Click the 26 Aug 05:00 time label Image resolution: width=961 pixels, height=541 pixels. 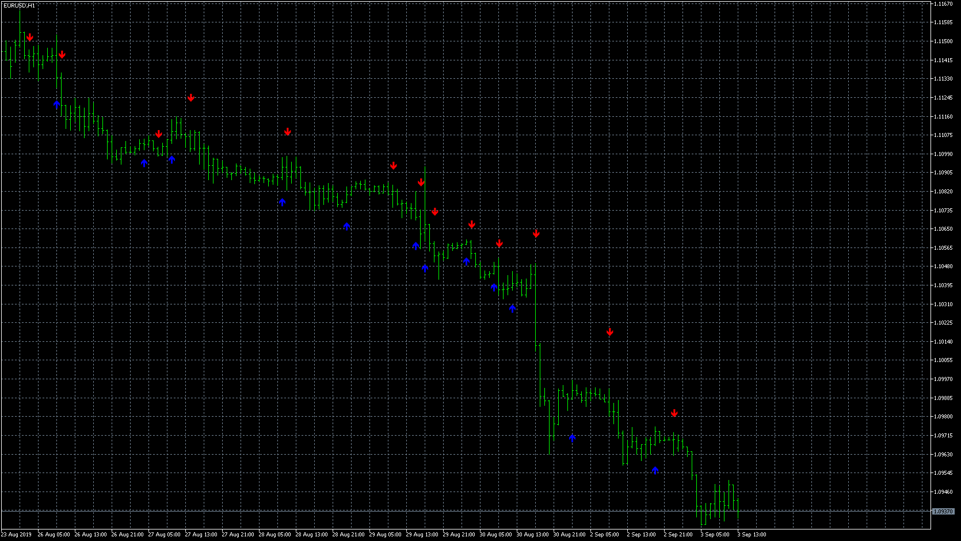[x=54, y=535]
